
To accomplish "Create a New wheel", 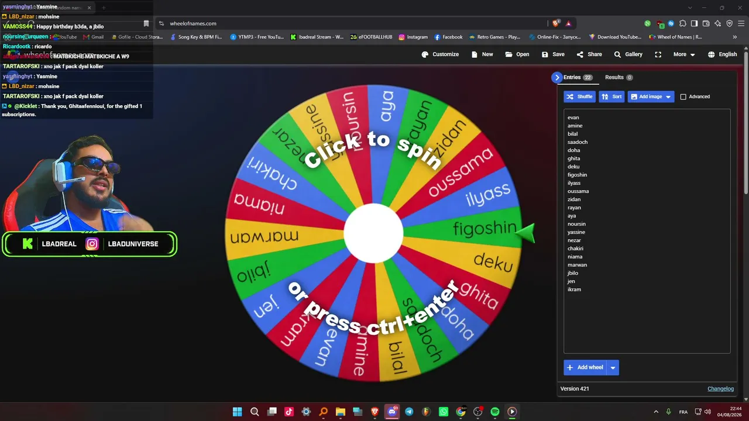I will 482,54.
